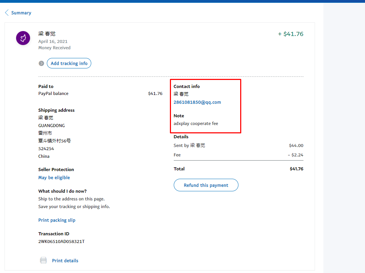This screenshot has height=273, width=365.
Task: Click the April 16, 2021 date
Action: [x=53, y=42]
